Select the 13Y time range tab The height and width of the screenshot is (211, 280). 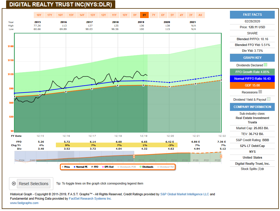click(93, 15)
